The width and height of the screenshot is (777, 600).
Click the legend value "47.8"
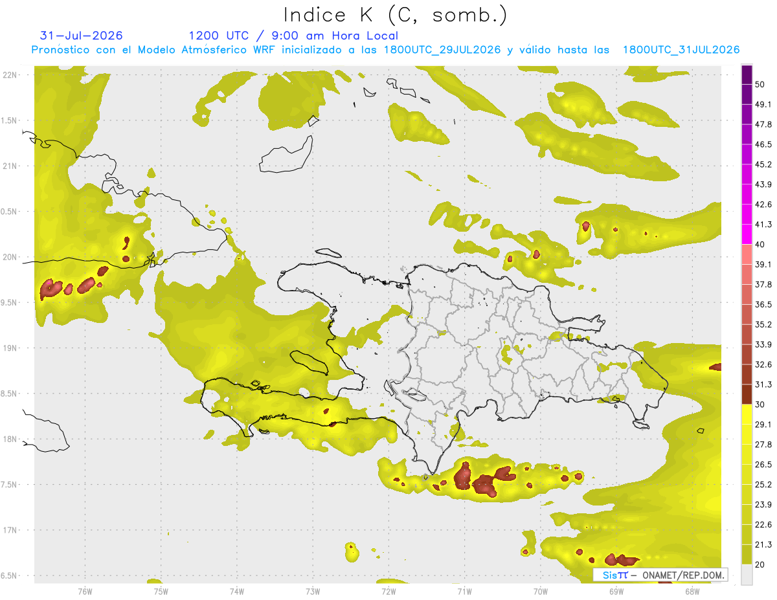763,125
